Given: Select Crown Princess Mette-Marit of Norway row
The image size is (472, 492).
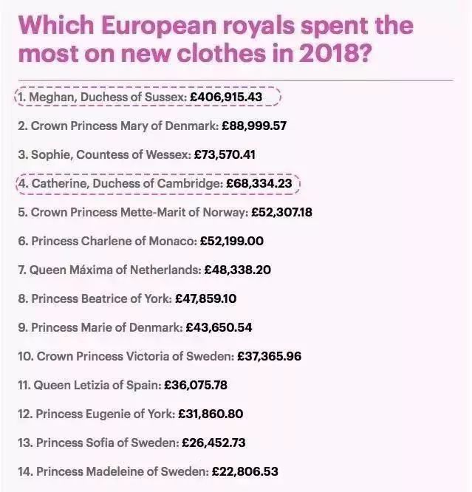Looking at the screenshot, I should click(165, 213).
